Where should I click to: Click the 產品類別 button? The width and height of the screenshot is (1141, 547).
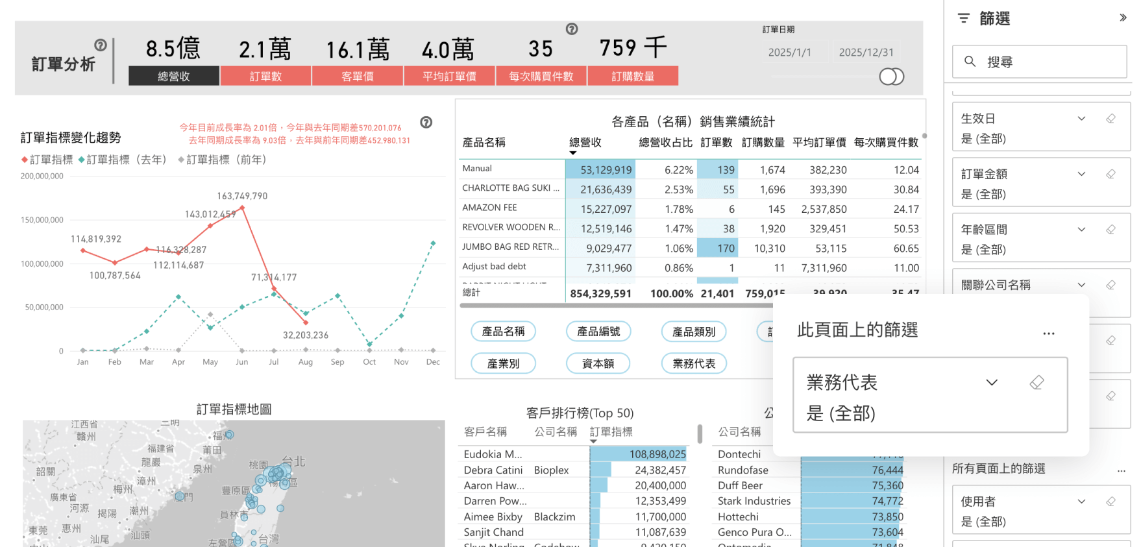click(x=693, y=332)
